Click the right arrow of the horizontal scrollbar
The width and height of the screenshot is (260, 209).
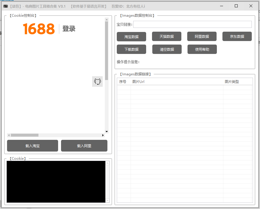point(103,135)
